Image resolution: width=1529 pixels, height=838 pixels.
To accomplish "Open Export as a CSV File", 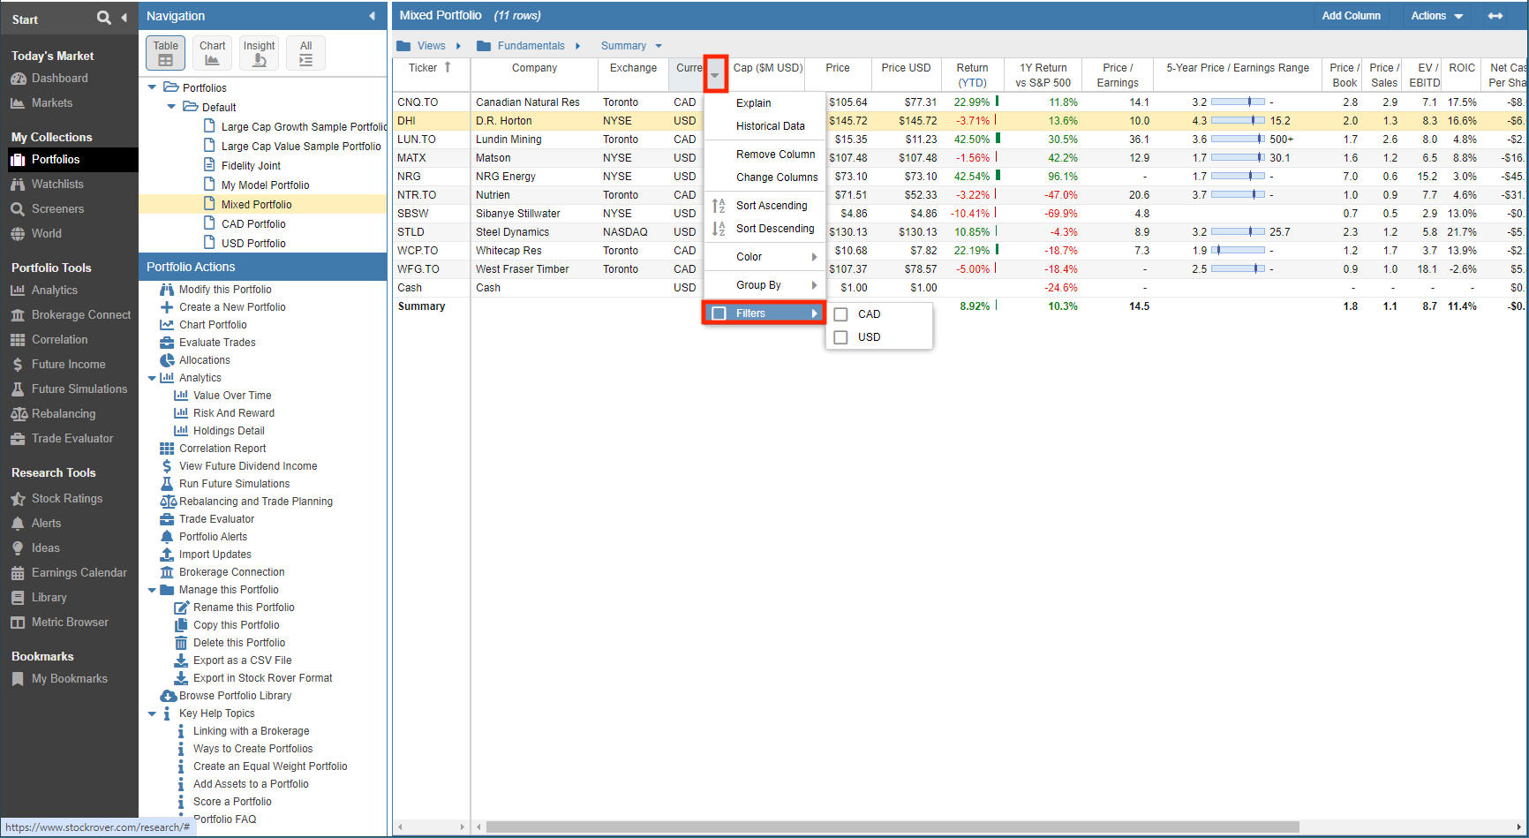I will coord(242,661).
